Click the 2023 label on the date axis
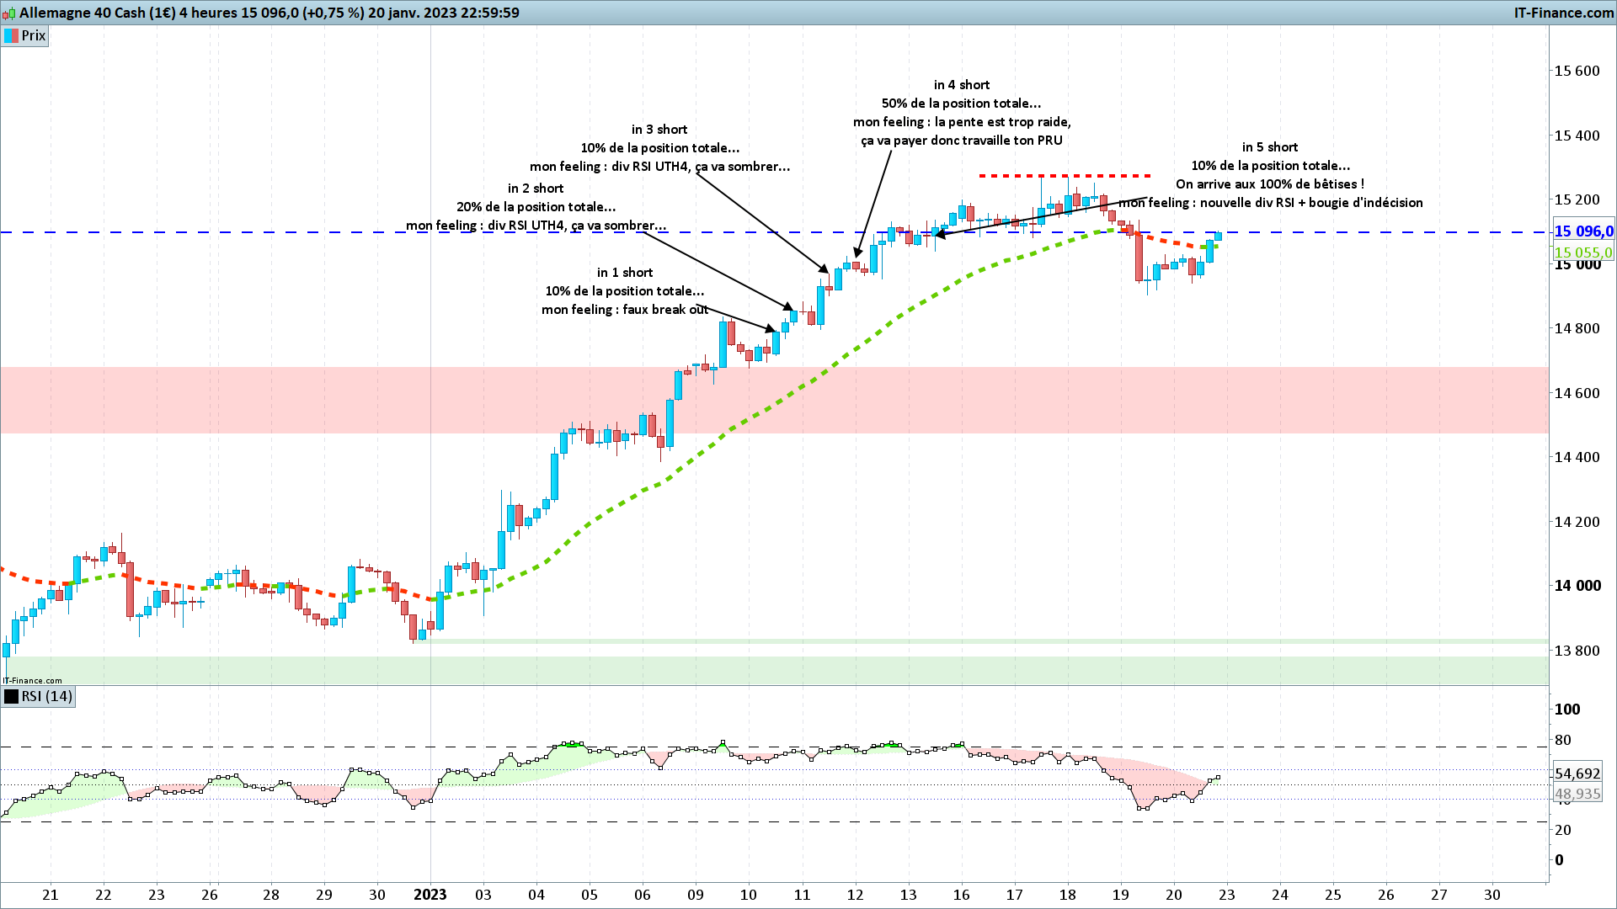The height and width of the screenshot is (909, 1617). [x=430, y=895]
